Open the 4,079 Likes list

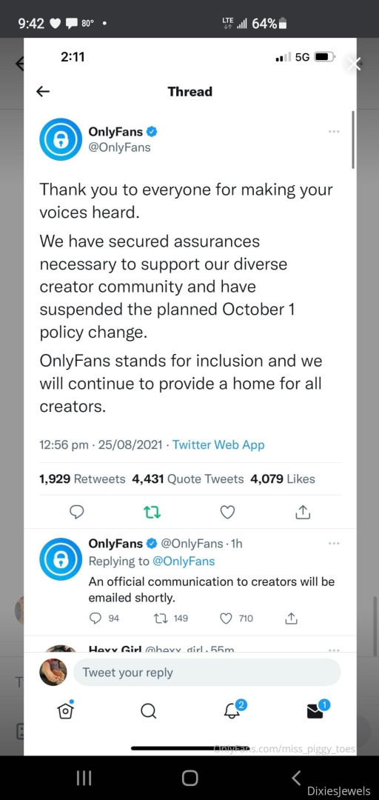coord(283,479)
